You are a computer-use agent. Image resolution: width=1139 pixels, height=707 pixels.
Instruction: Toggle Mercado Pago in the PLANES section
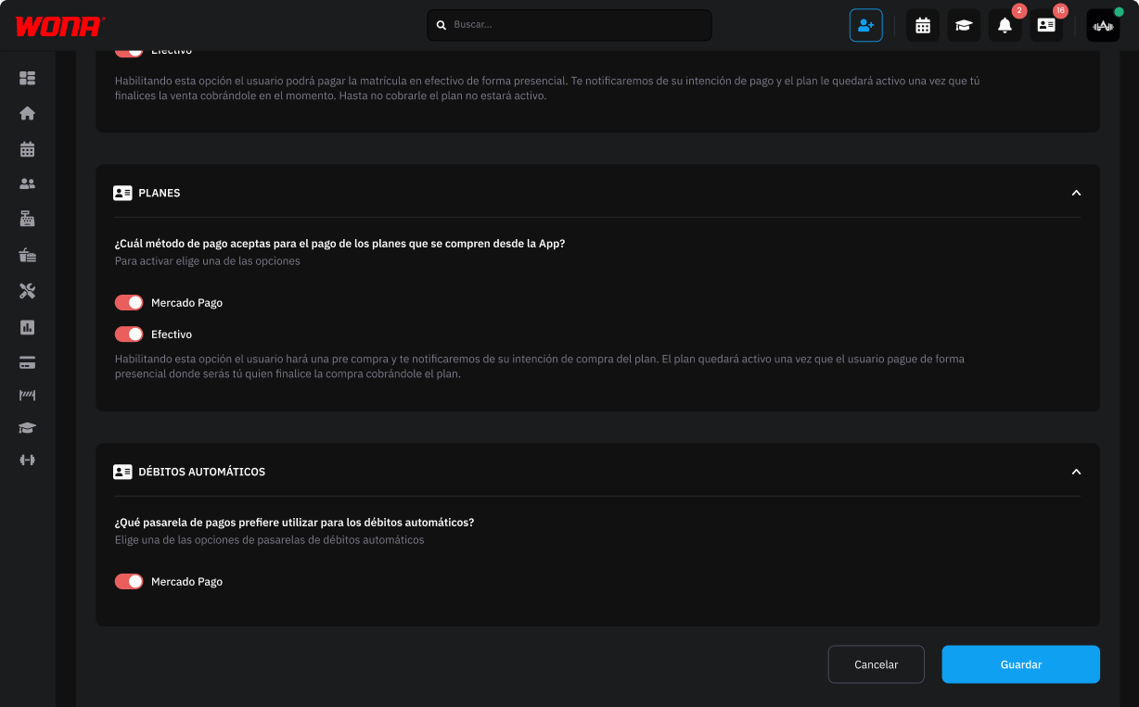coord(129,303)
